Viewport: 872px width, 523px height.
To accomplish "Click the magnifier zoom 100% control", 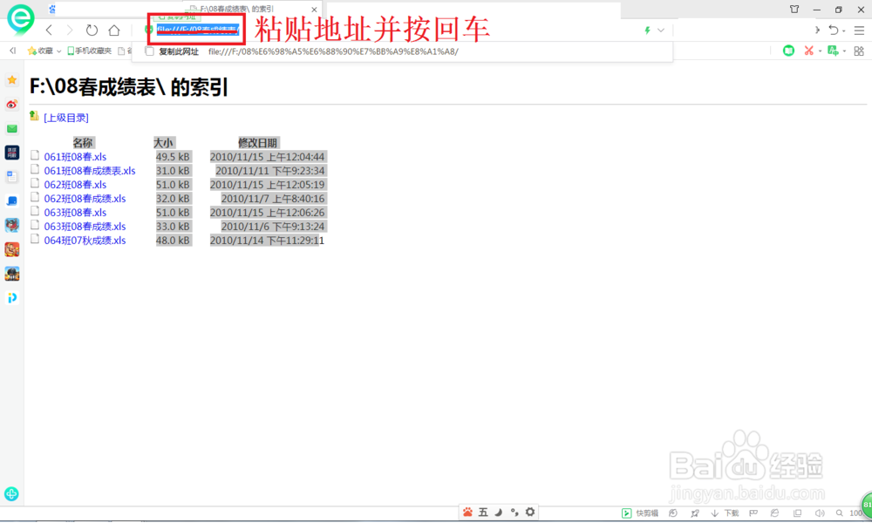I will 850,513.
